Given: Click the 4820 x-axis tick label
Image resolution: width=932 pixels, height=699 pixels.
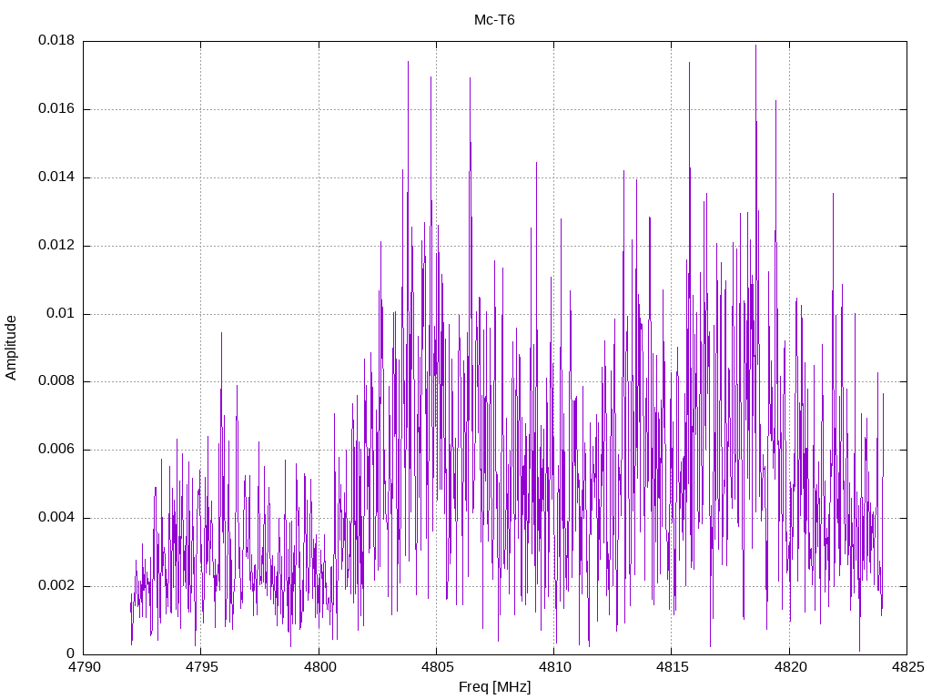Looking at the screenshot, I should pos(790,667).
